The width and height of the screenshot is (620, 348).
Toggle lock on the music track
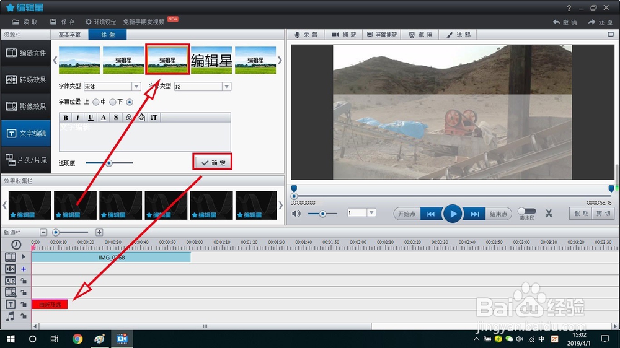[24, 316]
